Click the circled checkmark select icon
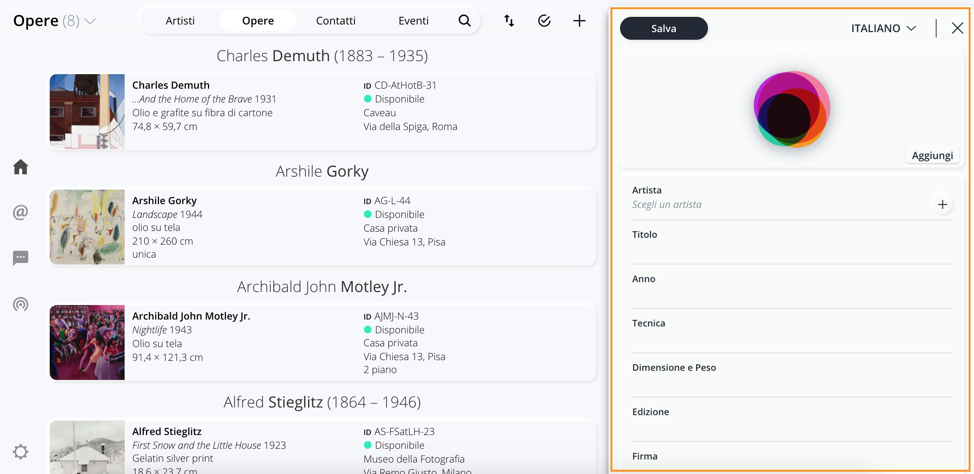Image resolution: width=974 pixels, height=474 pixels. 544,21
